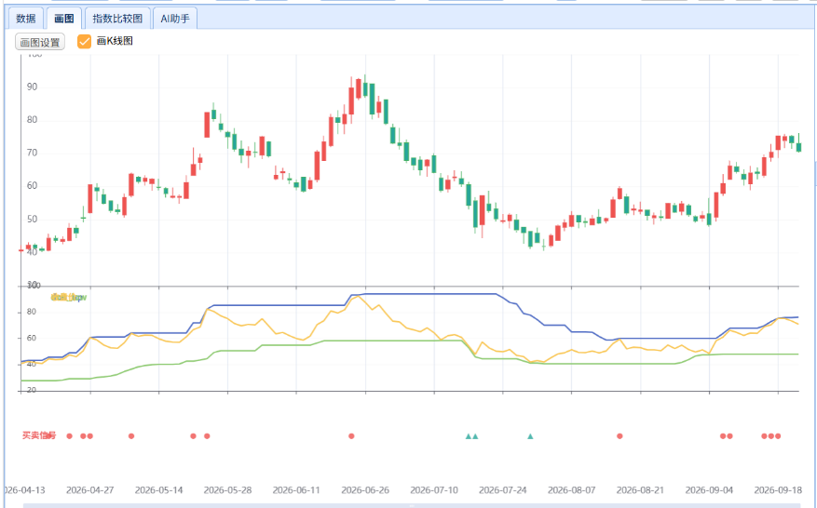Screen dimensions: 817x508
Task: Click the green triangle marker near 2026-07-24
Action: pyautogui.click(x=530, y=436)
